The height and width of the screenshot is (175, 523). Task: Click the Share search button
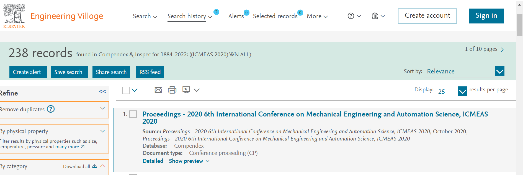111,72
